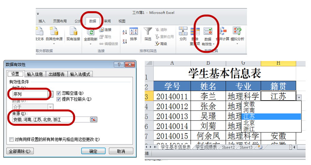Click the help question mark in 数据有效性 dialog

(119, 64)
